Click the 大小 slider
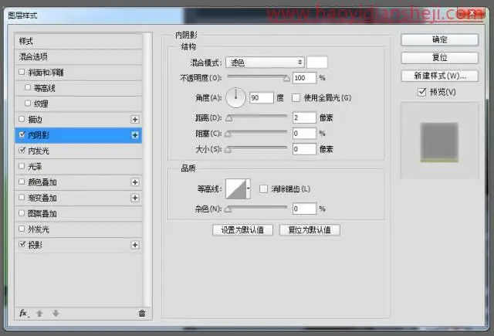The height and width of the screenshot is (336, 494). point(256,149)
